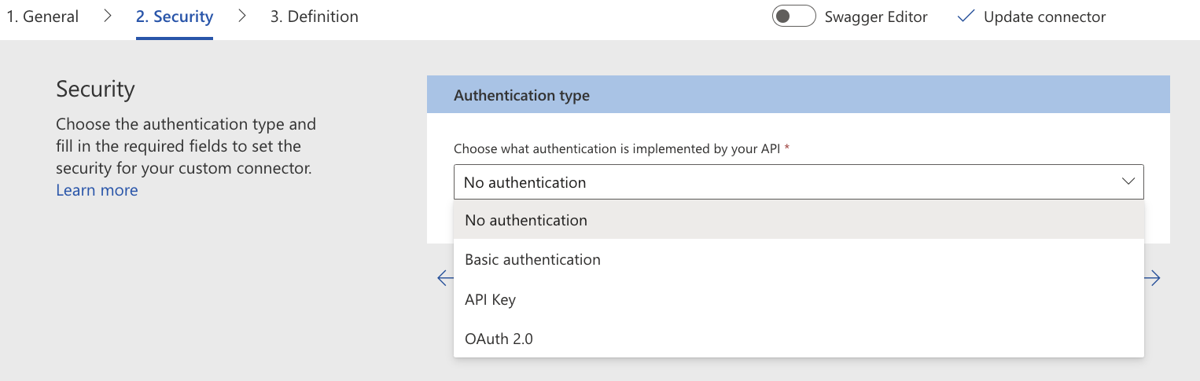Click the Security heading on the left
The height and width of the screenshot is (381, 1200).
coord(95,89)
